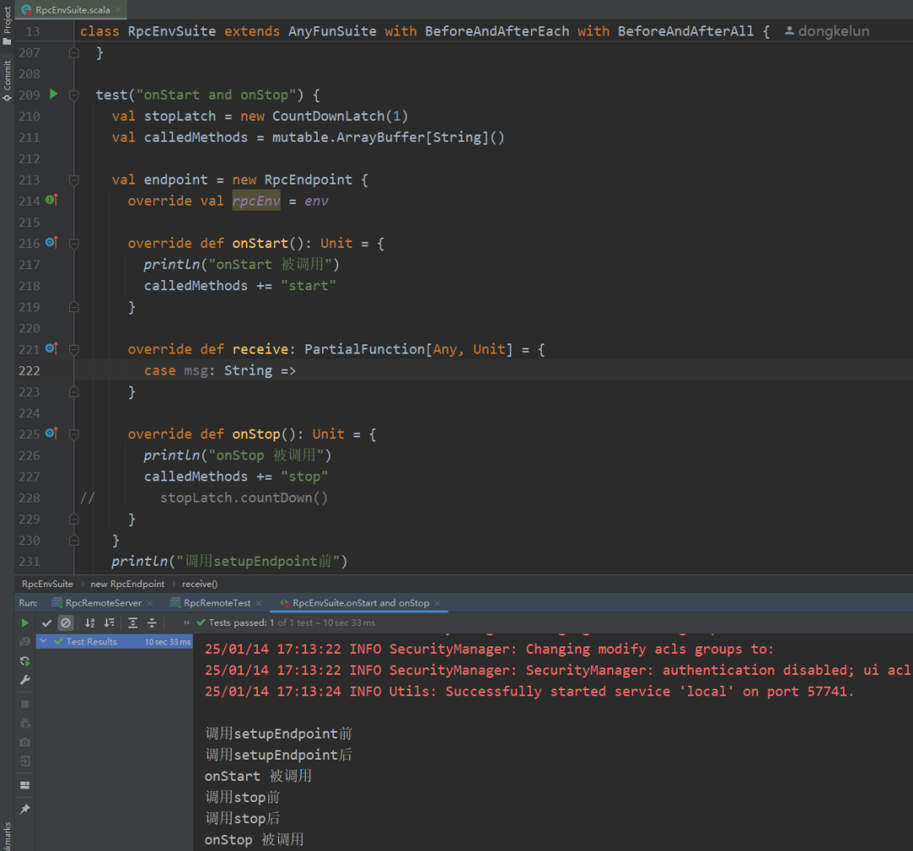Collapse the code fold at line 216
Image resolution: width=913 pixels, height=851 pixels.
coord(74,244)
